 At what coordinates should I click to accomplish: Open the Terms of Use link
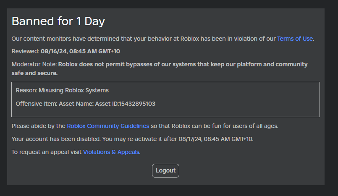295,39
